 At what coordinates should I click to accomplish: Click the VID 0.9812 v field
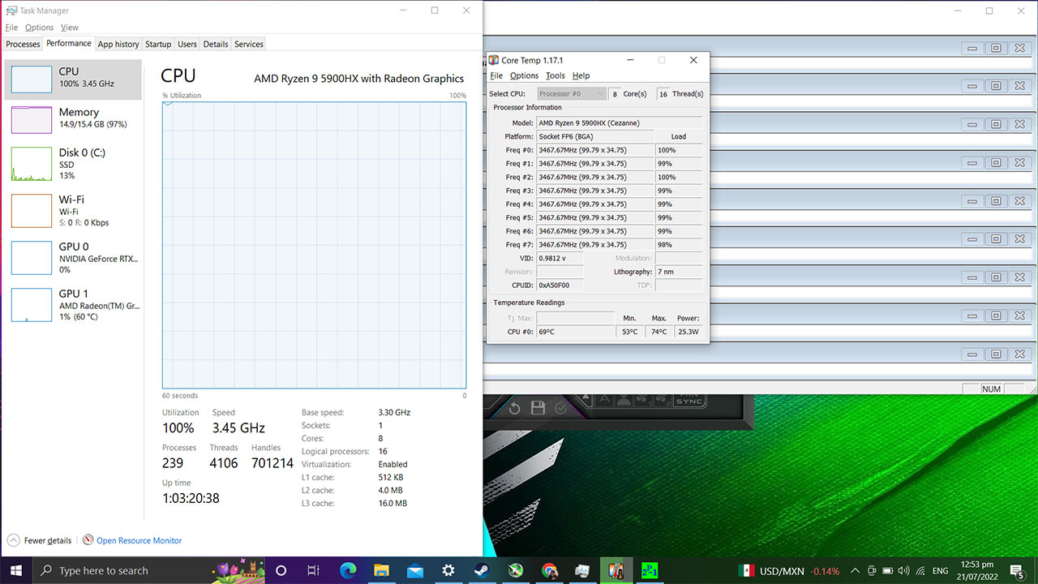click(560, 258)
